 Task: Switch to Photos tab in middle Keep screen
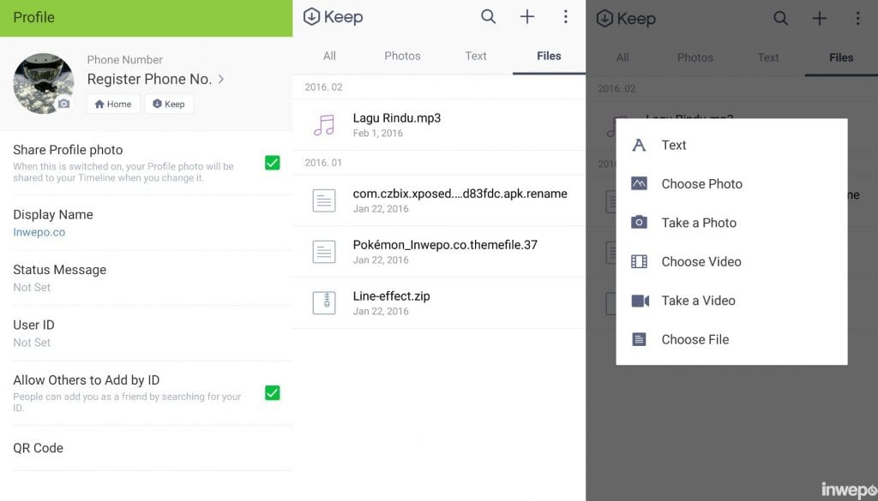pyautogui.click(x=402, y=56)
